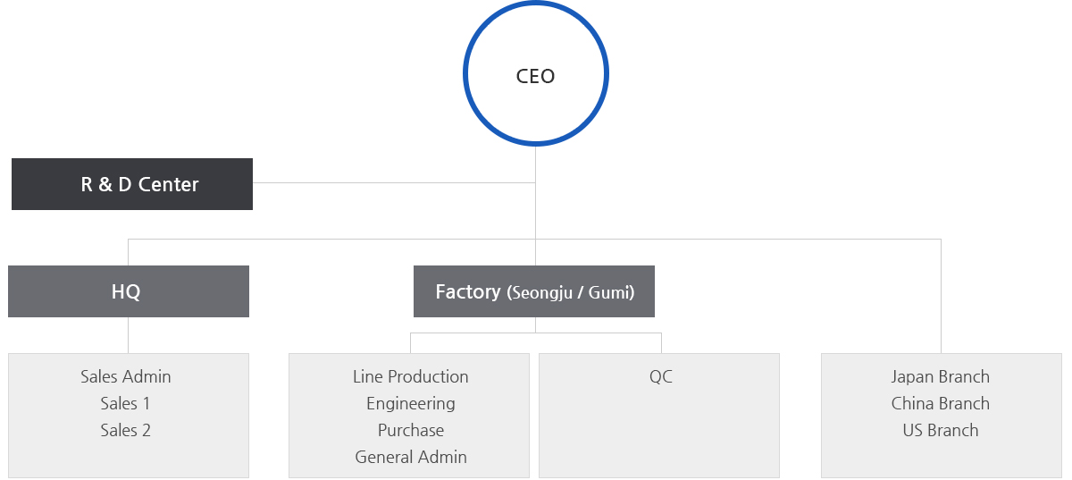Select the Line Production item

click(411, 376)
